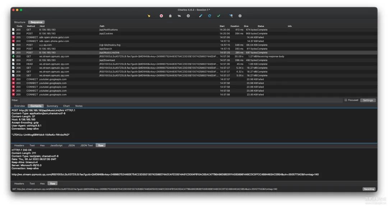Click icon of the 4.32 s GET row

pos(13,72)
